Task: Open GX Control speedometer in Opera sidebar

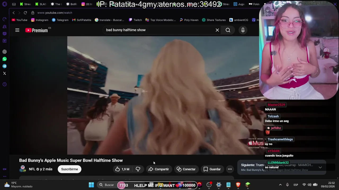Action: click(x=5, y=19)
